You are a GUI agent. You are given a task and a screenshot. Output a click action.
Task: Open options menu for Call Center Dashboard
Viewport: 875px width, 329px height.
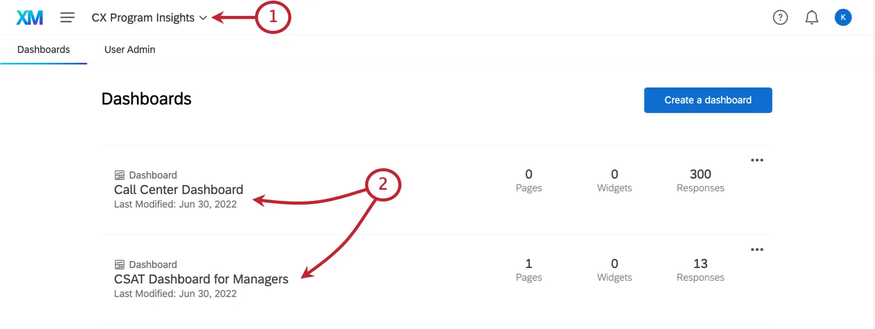(x=757, y=160)
